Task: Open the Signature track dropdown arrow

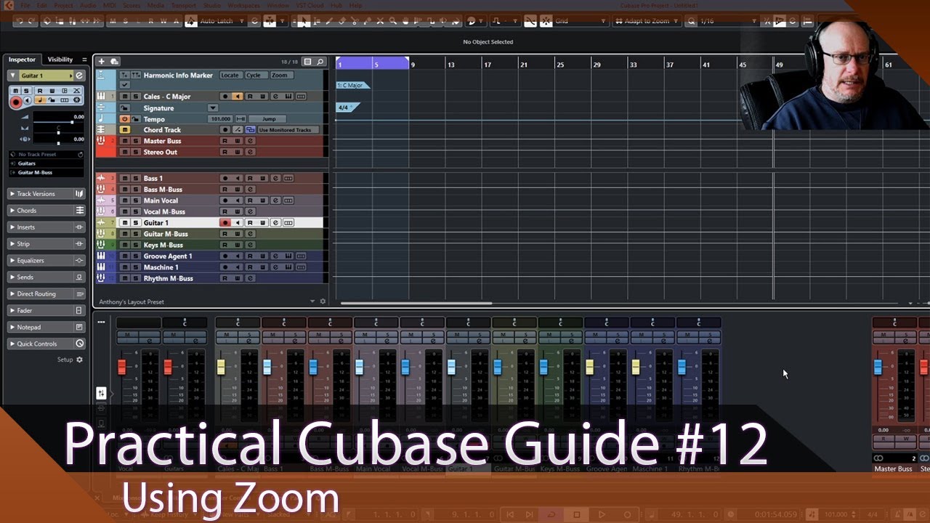Action: [x=213, y=108]
